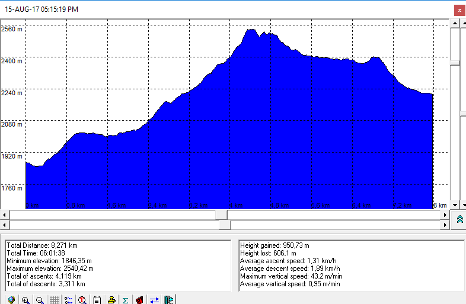This screenshot has width=466, height=304.
Task: Collapse the panel with the double chevron button
Action: [459, 219]
